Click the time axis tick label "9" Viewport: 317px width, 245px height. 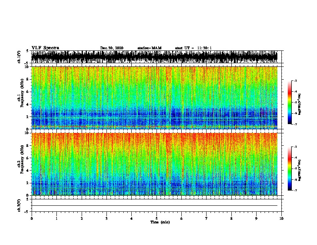point(256,219)
